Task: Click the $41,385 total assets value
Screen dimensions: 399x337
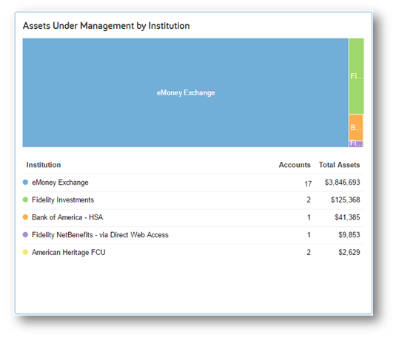Action: click(347, 217)
